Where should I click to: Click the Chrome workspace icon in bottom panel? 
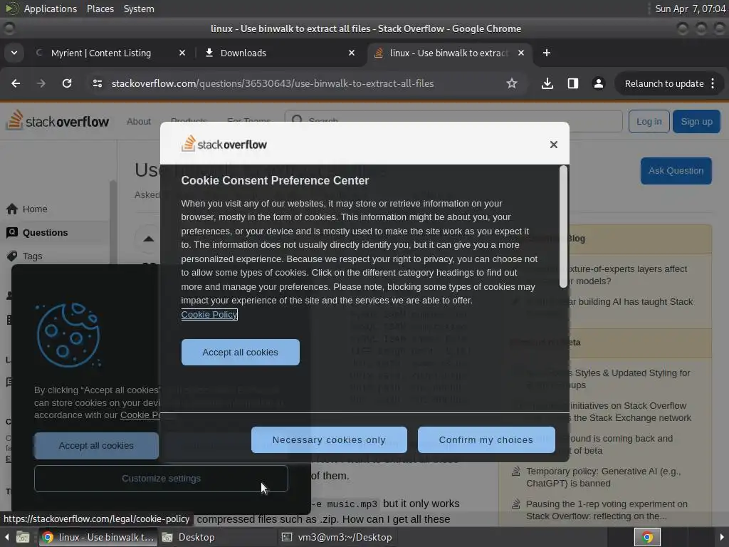(x=647, y=537)
